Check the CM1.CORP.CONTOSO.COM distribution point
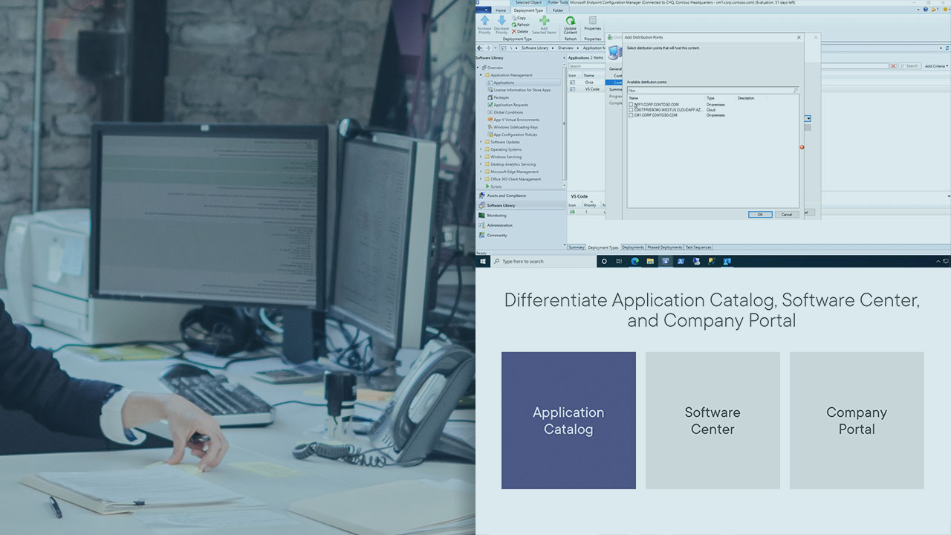Viewport: 951px width, 535px height. point(632,115)
